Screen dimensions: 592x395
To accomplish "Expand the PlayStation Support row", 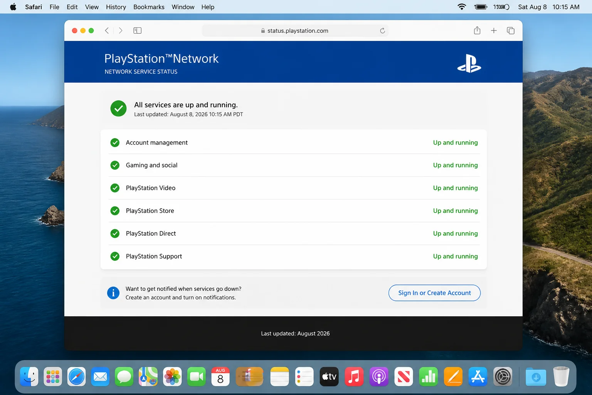I will [x=294, y=256].
